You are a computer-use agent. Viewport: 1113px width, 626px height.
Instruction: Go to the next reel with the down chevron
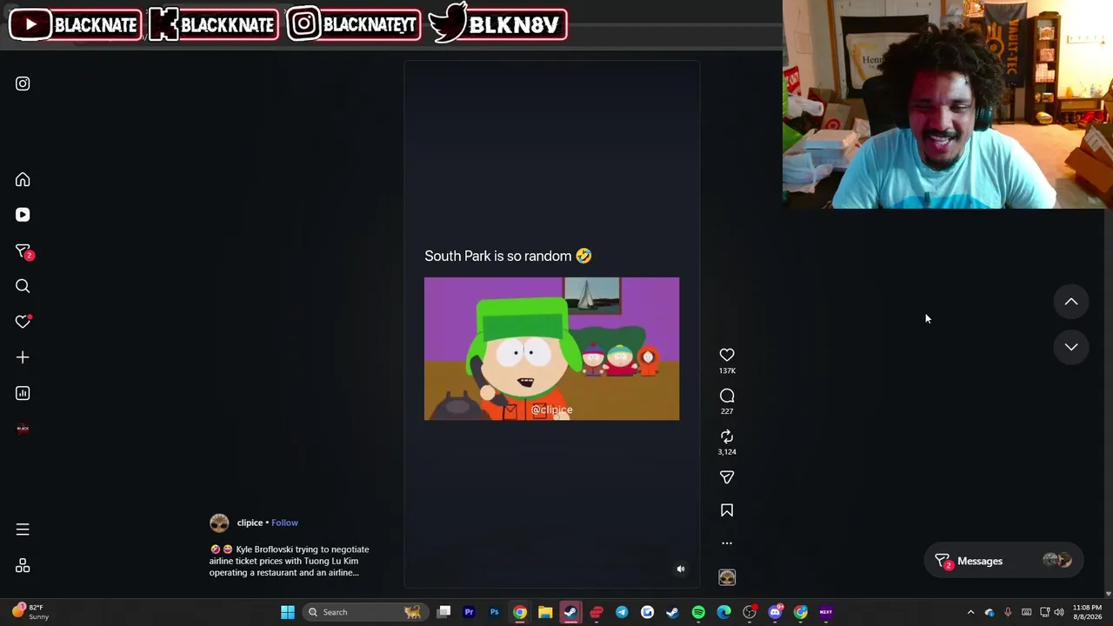[1071, 347]
